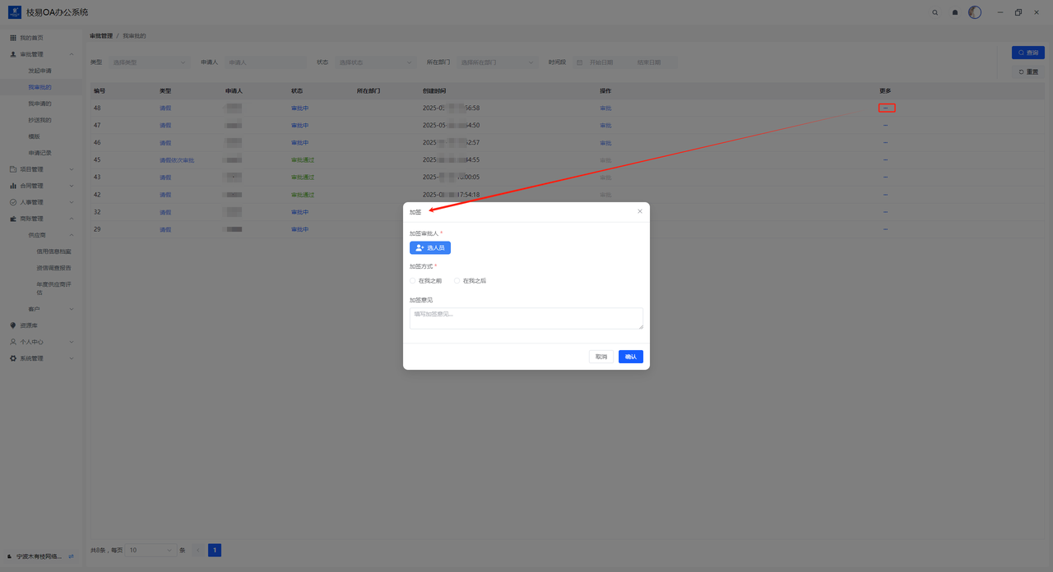1053x572 pixels.
Task: Open the 选择类型 dropdown filter
Action: click(x=149, y=62)
